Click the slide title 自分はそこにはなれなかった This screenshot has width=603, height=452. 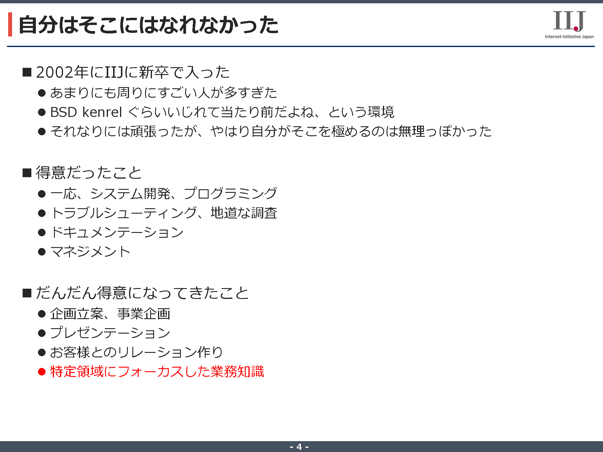click(x=148, y=25)
